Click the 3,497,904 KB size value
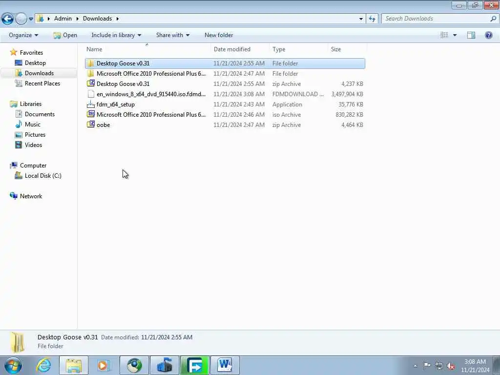Viewport: 500px width, 375px height. click(347, 94)
